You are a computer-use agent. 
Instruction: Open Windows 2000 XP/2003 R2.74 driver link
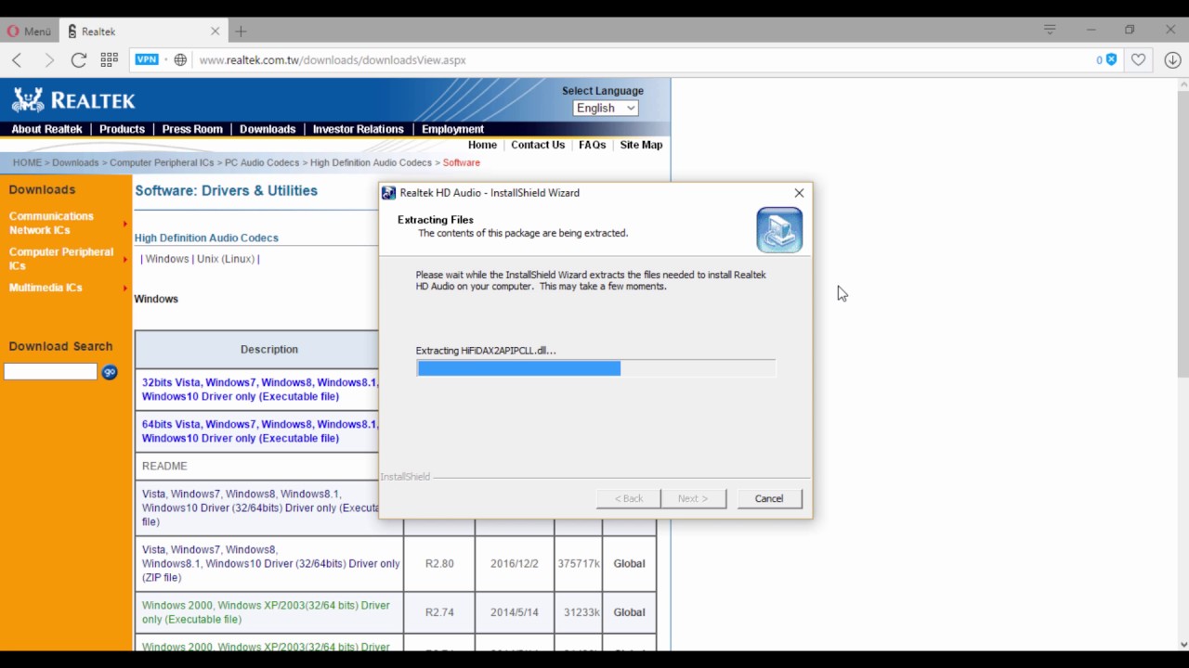(x=266, y=612)
